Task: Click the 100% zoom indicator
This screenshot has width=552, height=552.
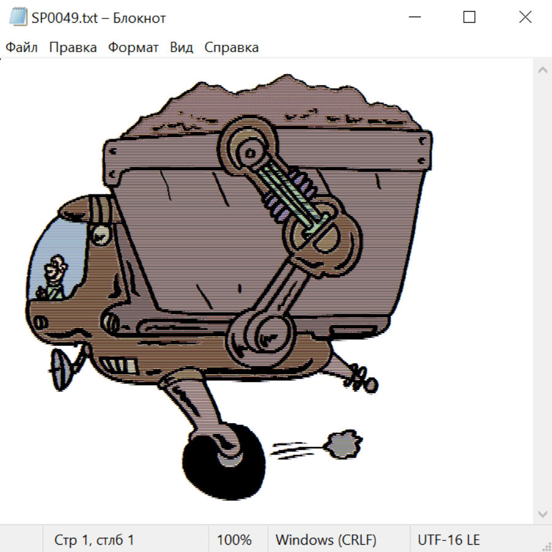Action: (234, 540)
